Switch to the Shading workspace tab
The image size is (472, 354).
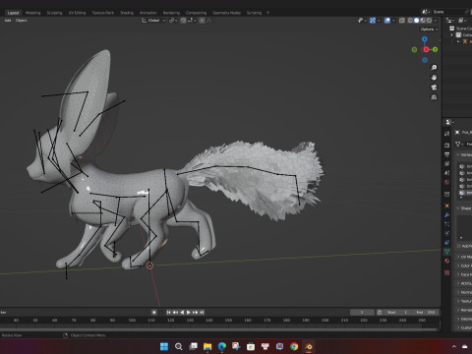(x=127, y=13)
